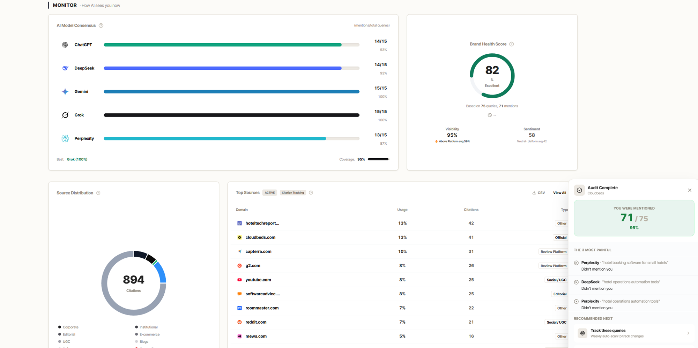Click the roommaster.com domain name
Screen dimensions: 698x348
coord(262,308)
